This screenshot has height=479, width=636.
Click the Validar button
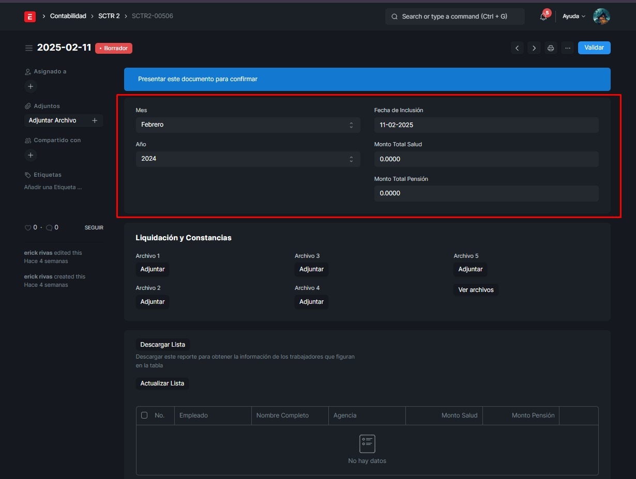point(594,48)
